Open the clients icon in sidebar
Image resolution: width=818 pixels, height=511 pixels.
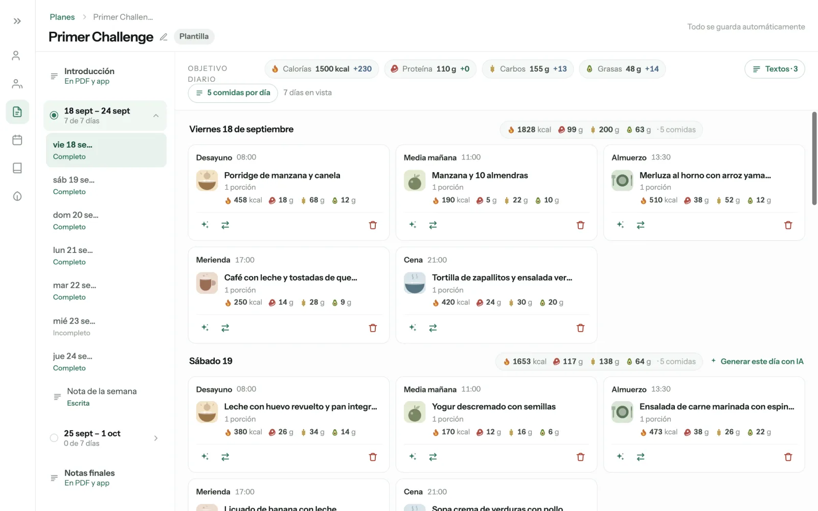17,83
